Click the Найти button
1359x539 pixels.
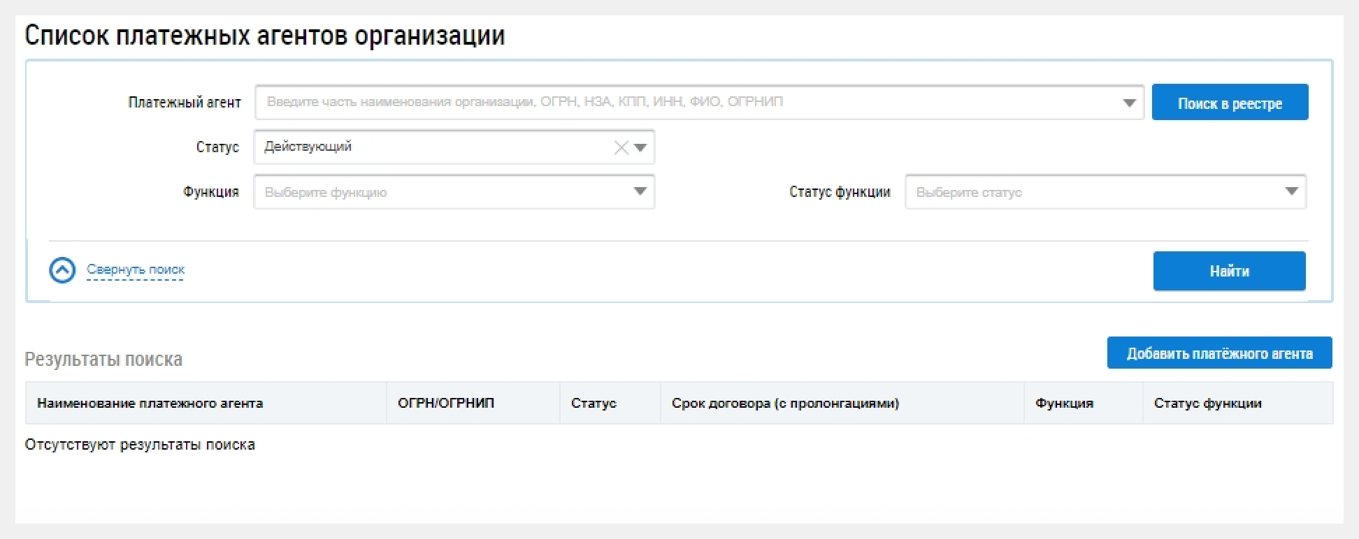pos(1229,271)
